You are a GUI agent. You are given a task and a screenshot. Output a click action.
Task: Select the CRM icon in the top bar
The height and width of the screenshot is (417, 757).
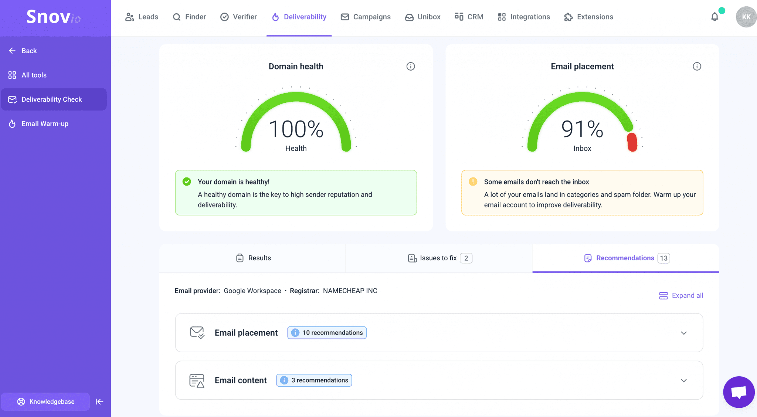tap(459, 17)
